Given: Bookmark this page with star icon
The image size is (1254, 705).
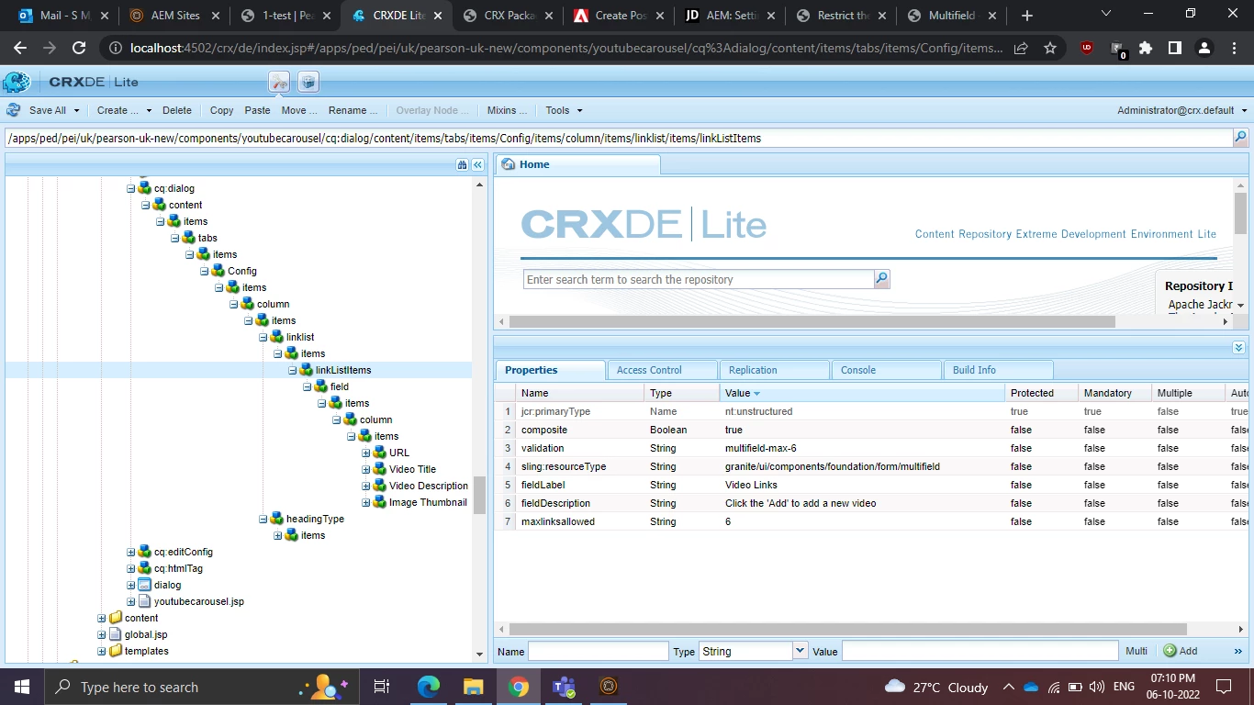Looking at the screenshot, I should click(x=1050, y=48).
